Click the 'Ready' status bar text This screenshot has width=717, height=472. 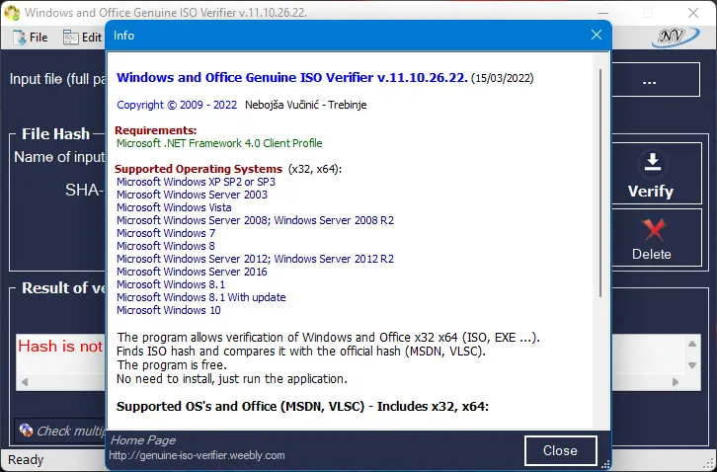coord(26,459)
